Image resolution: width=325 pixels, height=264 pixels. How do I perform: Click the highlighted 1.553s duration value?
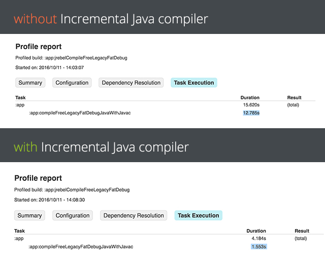[x=258, y=246]
